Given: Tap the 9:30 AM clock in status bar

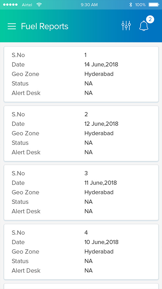Looking at the screenshot, I should pyautogui.click(x=89, y=5).
